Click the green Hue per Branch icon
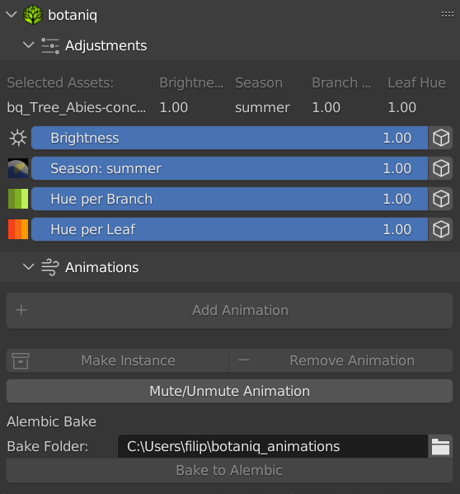This screenshot has width=460, height=494. coord(18,199)
